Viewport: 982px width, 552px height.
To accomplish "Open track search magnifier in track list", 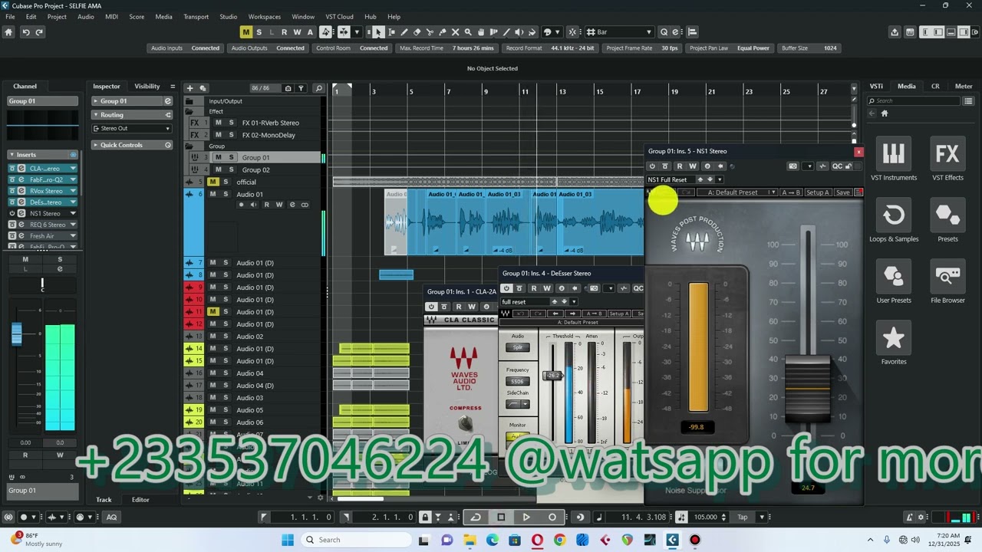I will tap(319, 88).
